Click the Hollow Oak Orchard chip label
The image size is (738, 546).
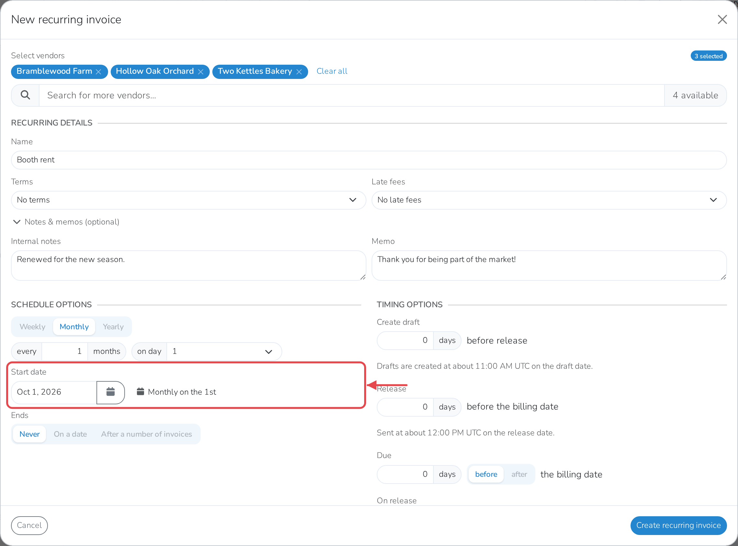(155, 71)
